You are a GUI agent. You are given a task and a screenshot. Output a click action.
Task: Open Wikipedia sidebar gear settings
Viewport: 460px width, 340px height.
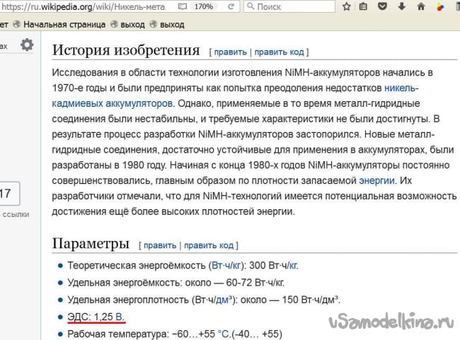click(x=26, y=45)
